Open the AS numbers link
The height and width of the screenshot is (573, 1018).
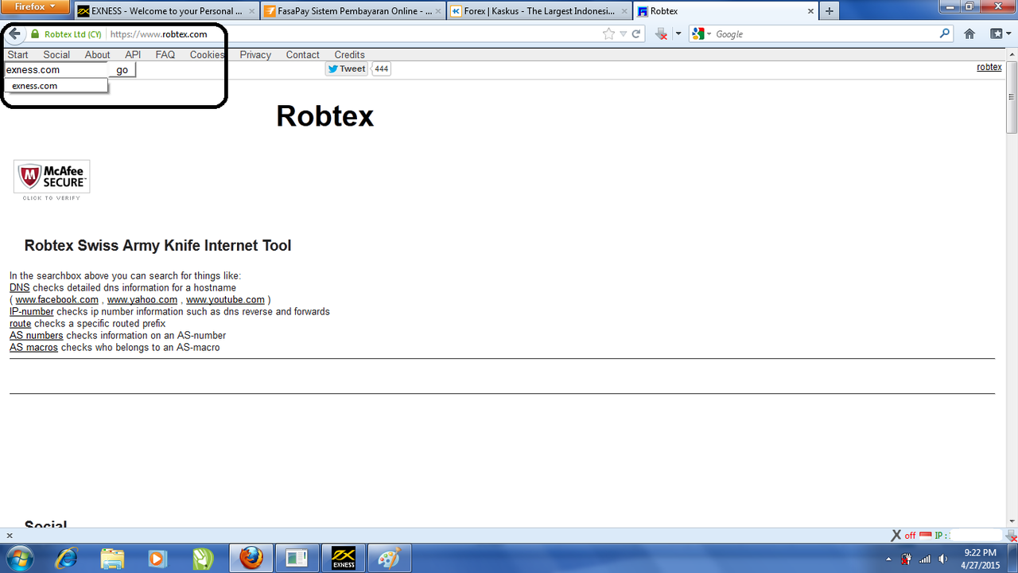[37, 336]
